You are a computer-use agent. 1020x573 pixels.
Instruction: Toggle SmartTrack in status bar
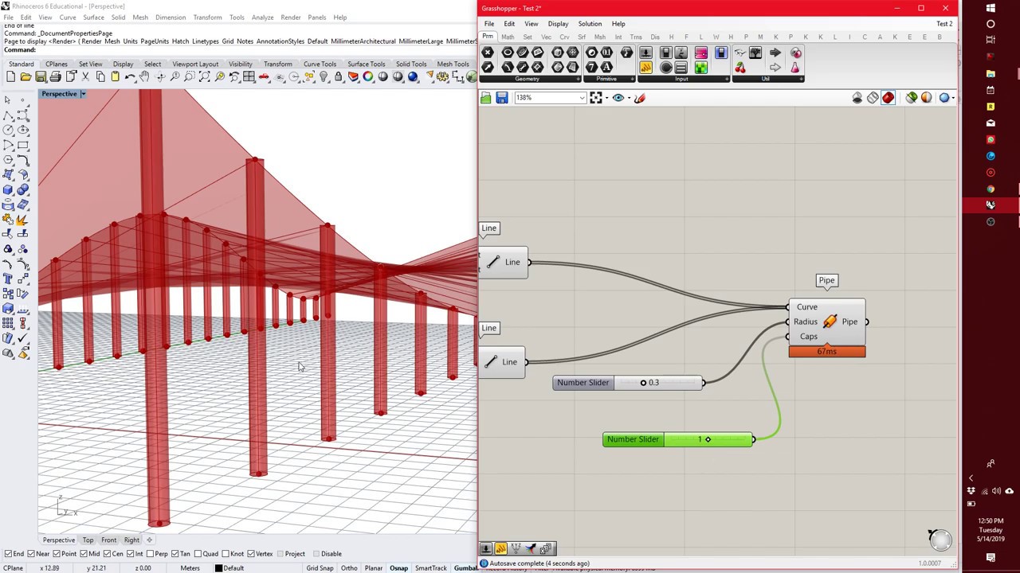tap(430, 568)
